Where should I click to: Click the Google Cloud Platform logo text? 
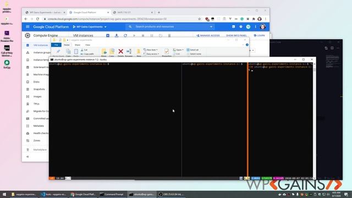point(51,27)
